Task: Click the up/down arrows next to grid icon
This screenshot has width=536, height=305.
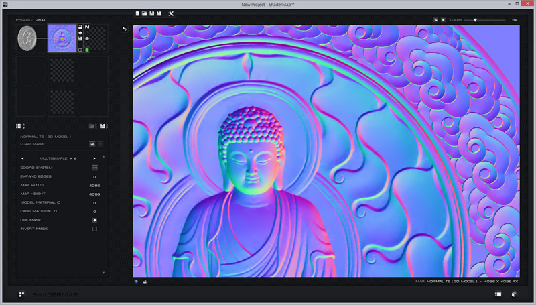Action: coord(23,126)
